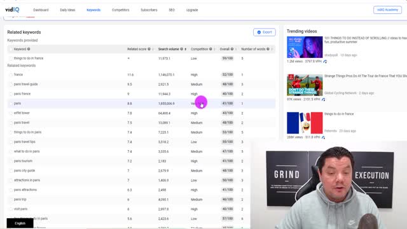The width and height of the screenshot is (407, 229).
Task: Check the 'things to do in france' keyword
Action: click(x=11, y=59)
